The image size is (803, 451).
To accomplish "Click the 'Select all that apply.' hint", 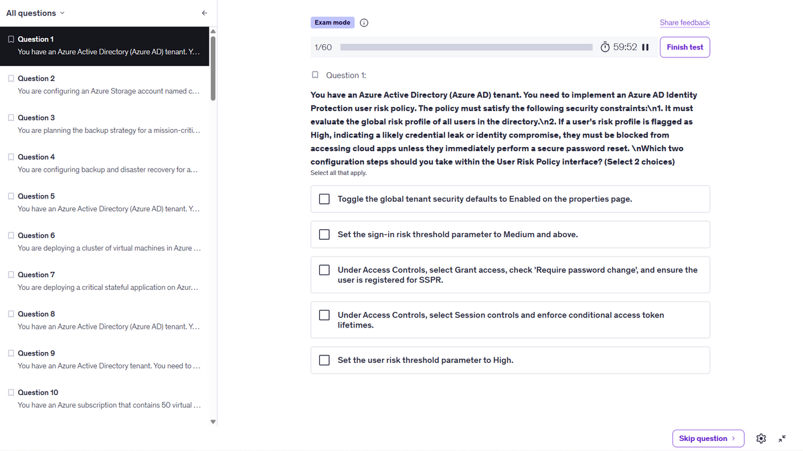I will [x=339, y=173].
